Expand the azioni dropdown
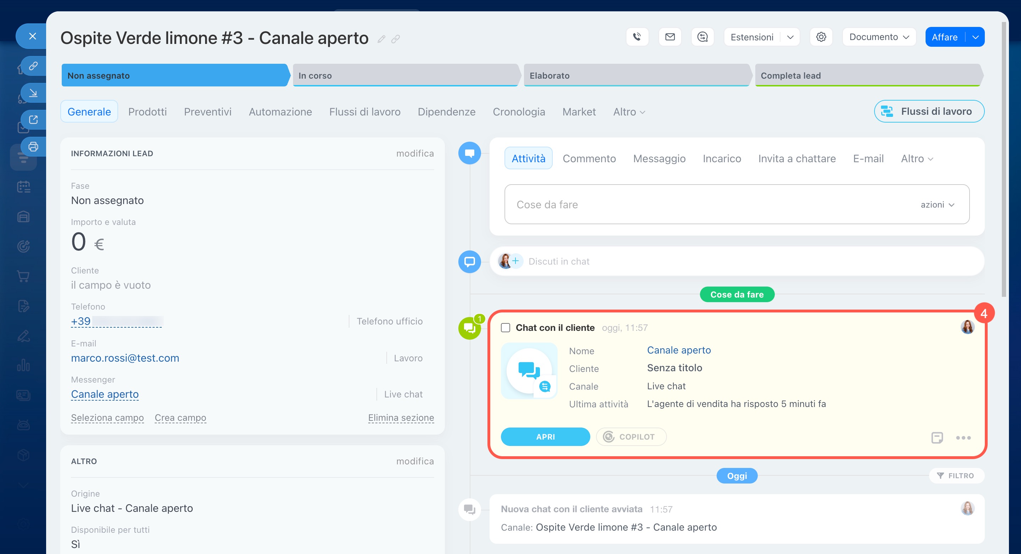The width and height of the screenshot is (1021, 554). coord(937,205)
